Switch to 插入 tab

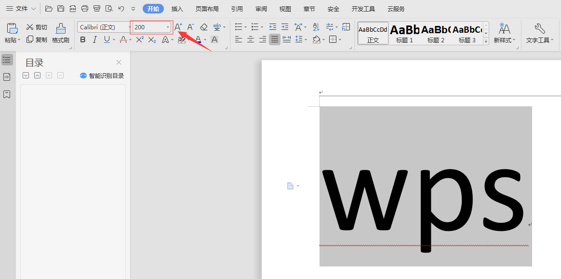click(x=177, y=9)
